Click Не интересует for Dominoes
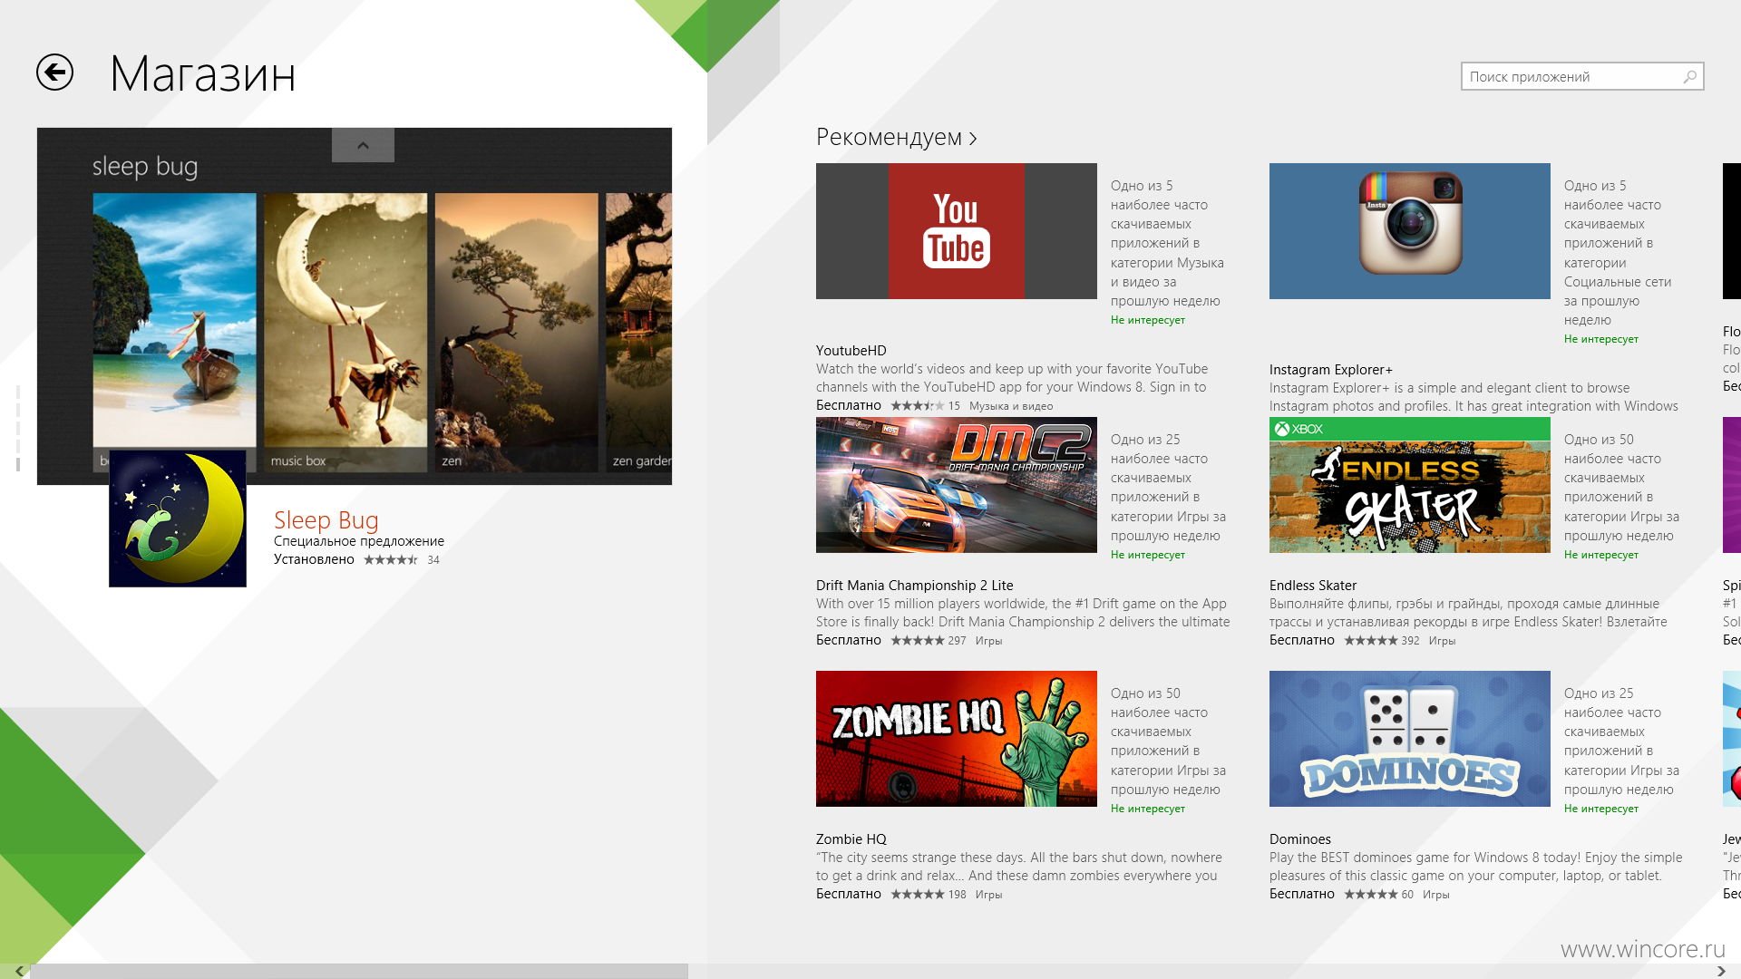 [1601, 809]
